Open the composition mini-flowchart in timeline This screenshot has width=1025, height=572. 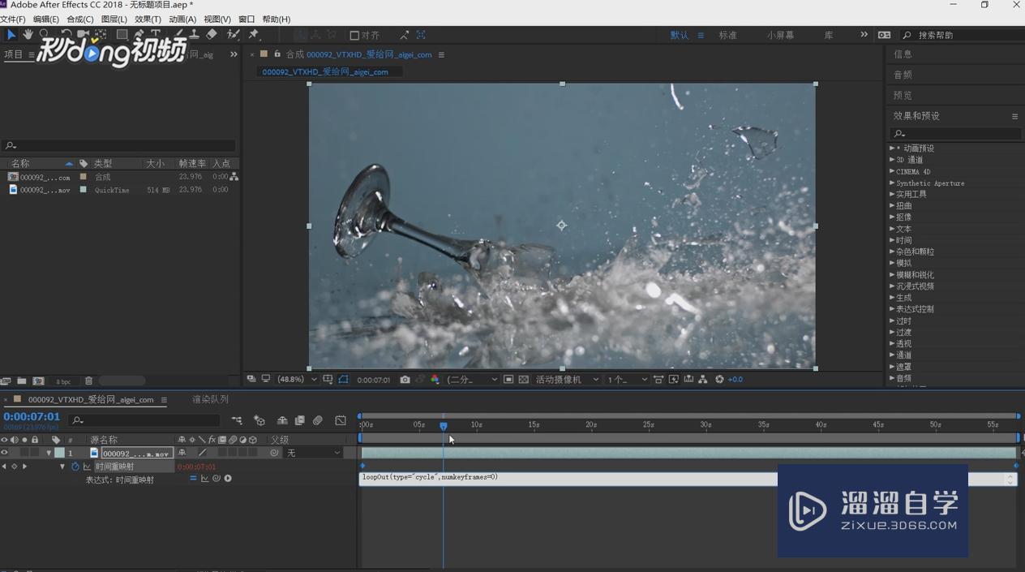(x=237, y=420)
